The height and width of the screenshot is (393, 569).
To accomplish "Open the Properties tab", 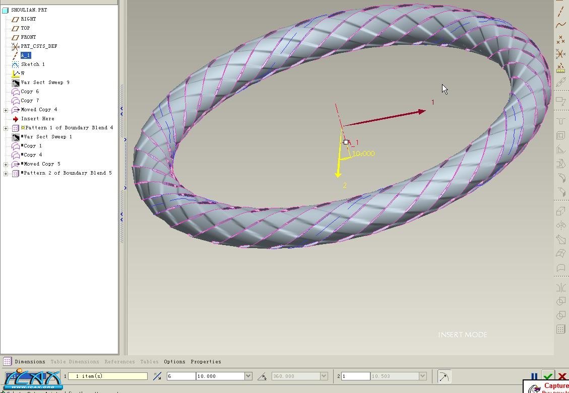I will [206, 361].
